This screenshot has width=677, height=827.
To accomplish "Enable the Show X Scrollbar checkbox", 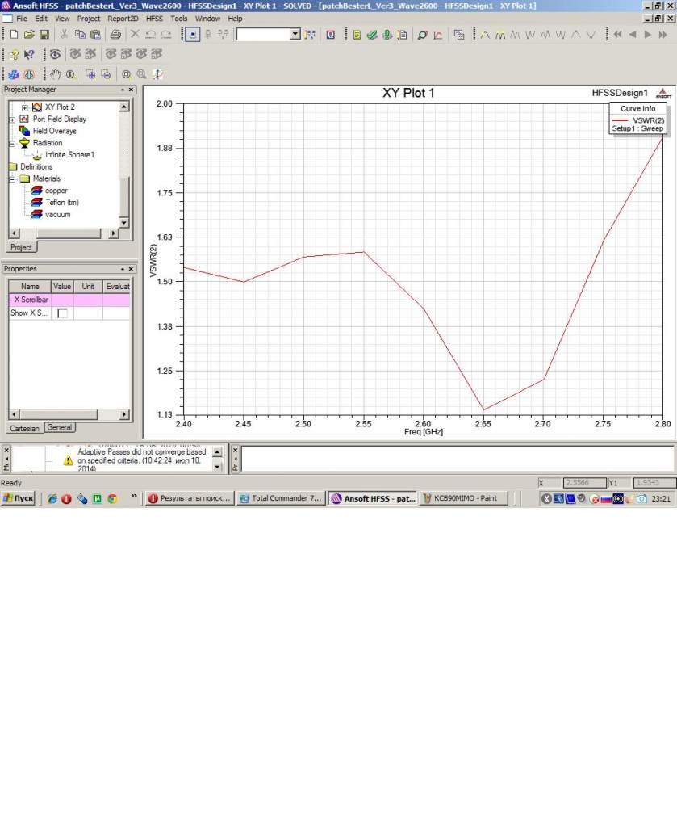I will point(62,313).
